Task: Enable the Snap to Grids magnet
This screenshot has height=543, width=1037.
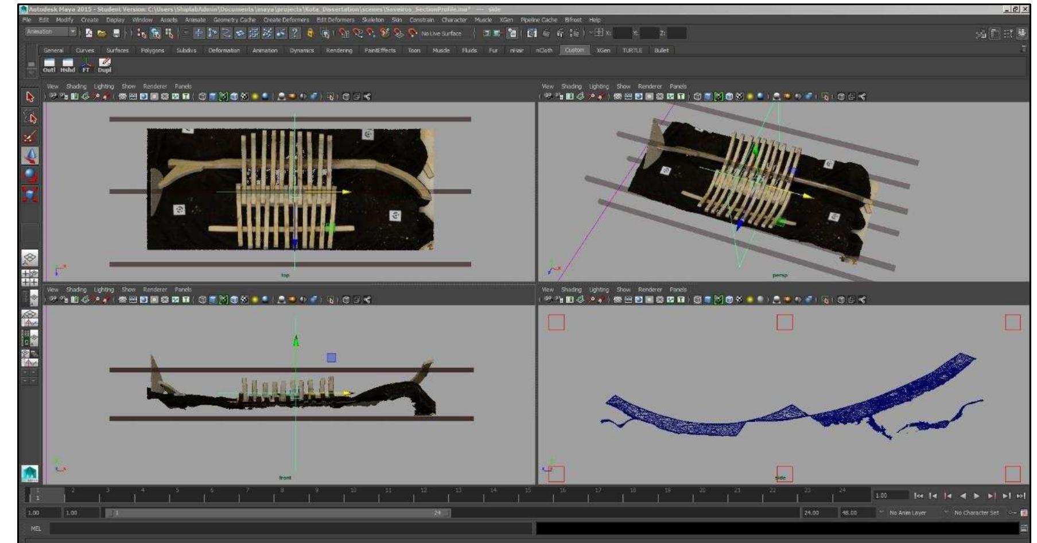Action: pos(344,33)
